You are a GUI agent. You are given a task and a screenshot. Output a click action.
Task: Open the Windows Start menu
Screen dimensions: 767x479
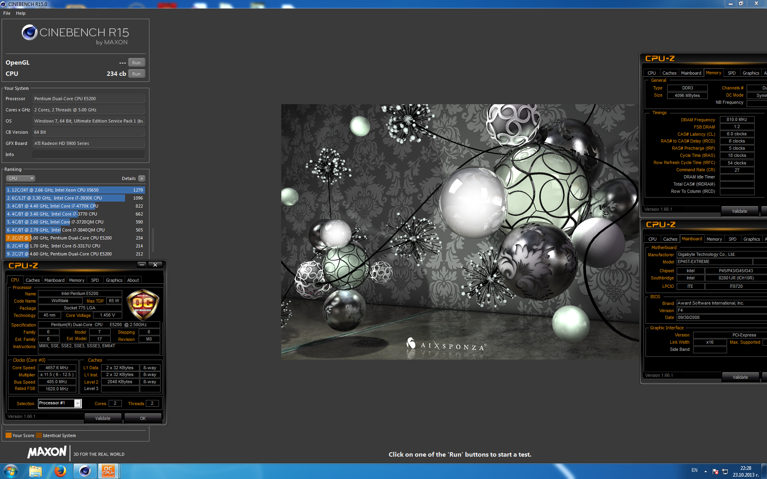click(x=11, y=471)
